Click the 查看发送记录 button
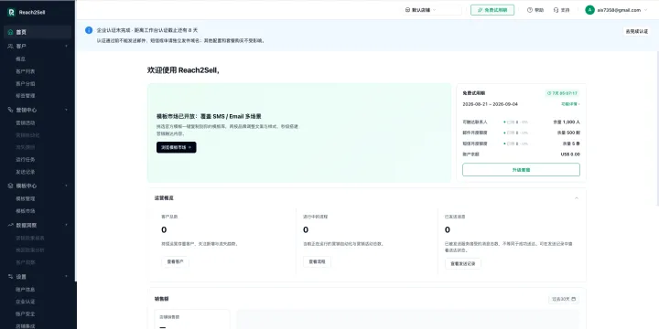 pos(463,264)
